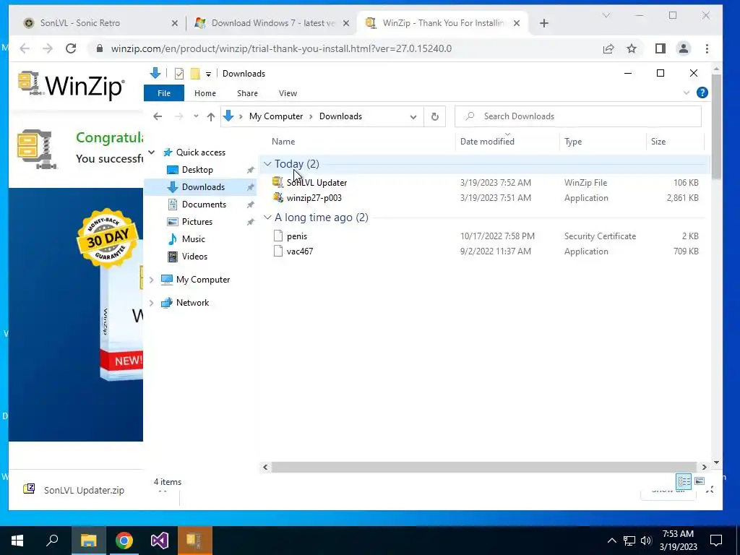
Task: Switch to Details view layout icon
Action: (684, 481)
